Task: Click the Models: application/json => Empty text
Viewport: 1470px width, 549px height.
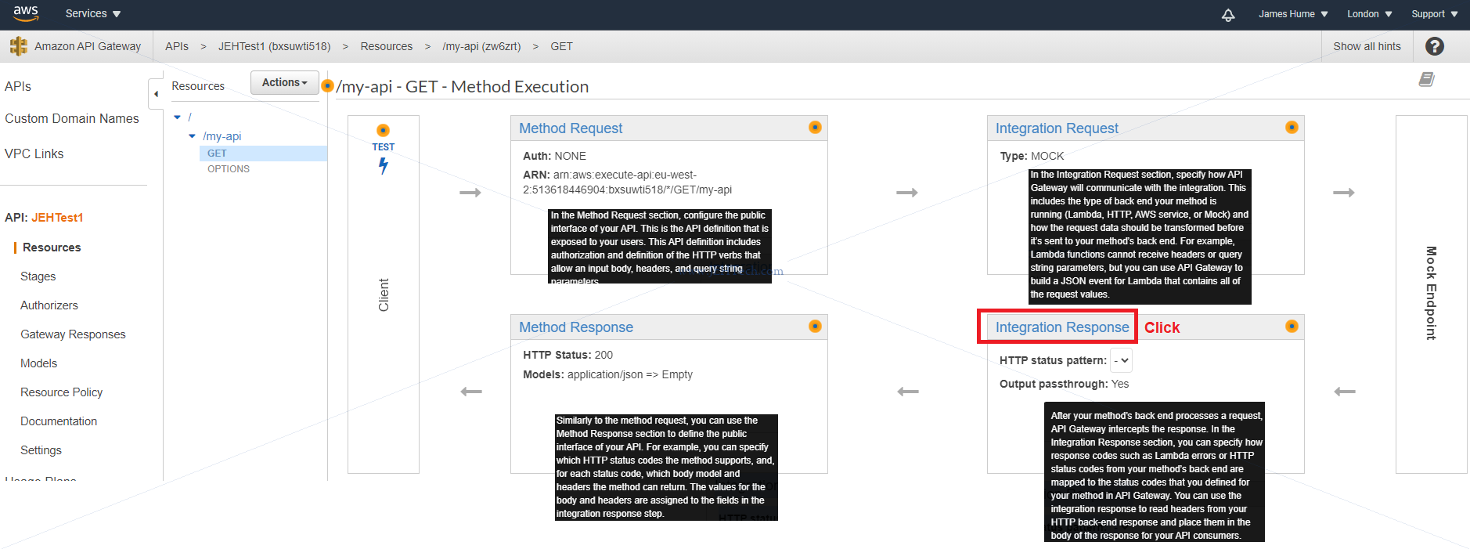Action: pyautogui.click(x=607, y=374)
